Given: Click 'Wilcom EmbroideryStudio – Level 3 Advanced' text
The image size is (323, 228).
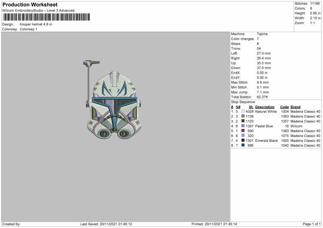Looking at the screenshot, I should point(38,11).
